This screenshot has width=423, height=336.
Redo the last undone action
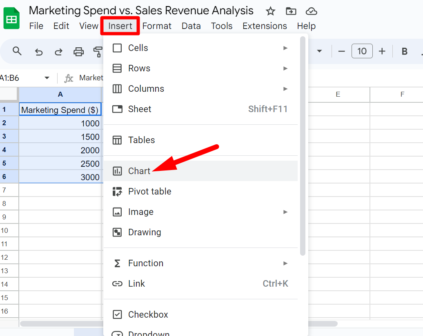point(59,51)
